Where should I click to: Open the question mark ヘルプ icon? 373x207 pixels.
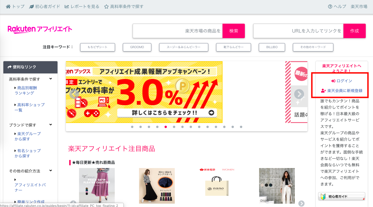click(330, 6)
